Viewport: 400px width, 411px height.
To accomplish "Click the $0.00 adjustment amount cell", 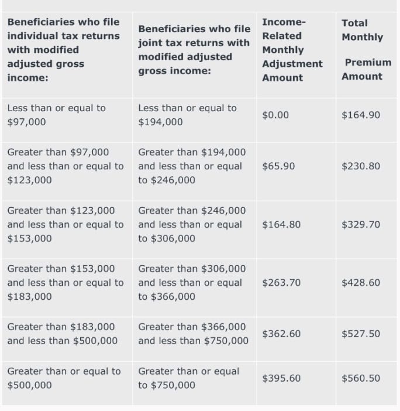I will (276, 115).
